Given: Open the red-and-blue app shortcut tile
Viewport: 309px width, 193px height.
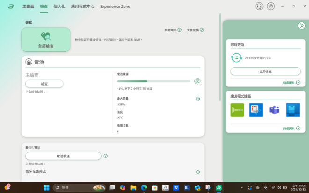Looking at the screenshot, I should click(x=256, y=110).
